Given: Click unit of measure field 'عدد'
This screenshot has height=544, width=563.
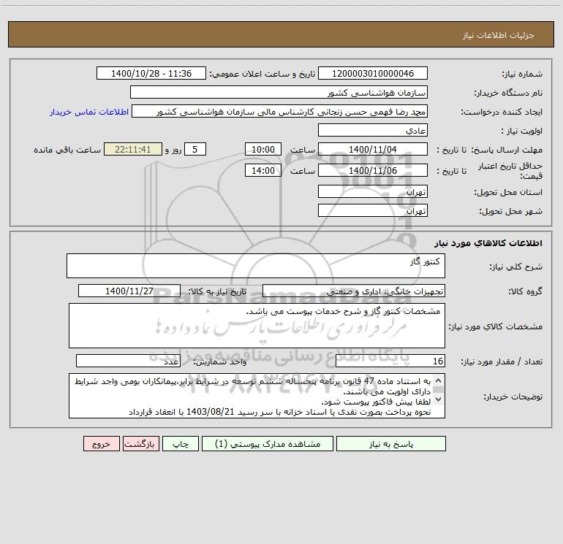Looking at the screenshot, I should (x=128, y=361).
